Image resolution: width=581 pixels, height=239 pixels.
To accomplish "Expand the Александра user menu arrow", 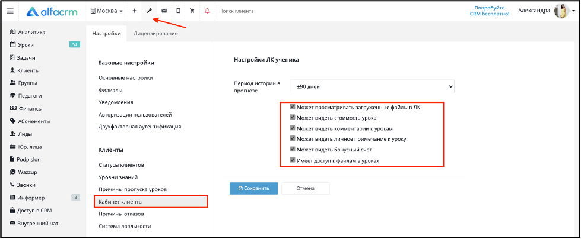I will tap(573, 11).
